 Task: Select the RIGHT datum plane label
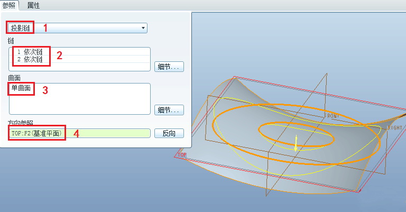pos(394,128)
